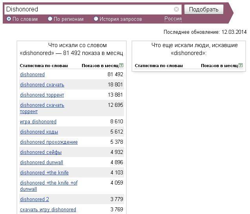Click heading 'Что еще искали люди, искавшие'
Viewport: 250px width, 214px height.
pyautogui.click(x=195, y=45)
